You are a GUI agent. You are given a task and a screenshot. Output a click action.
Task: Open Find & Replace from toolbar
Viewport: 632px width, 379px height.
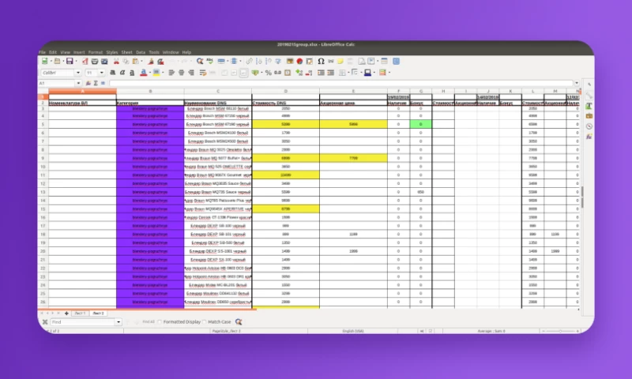click(200, 62)
